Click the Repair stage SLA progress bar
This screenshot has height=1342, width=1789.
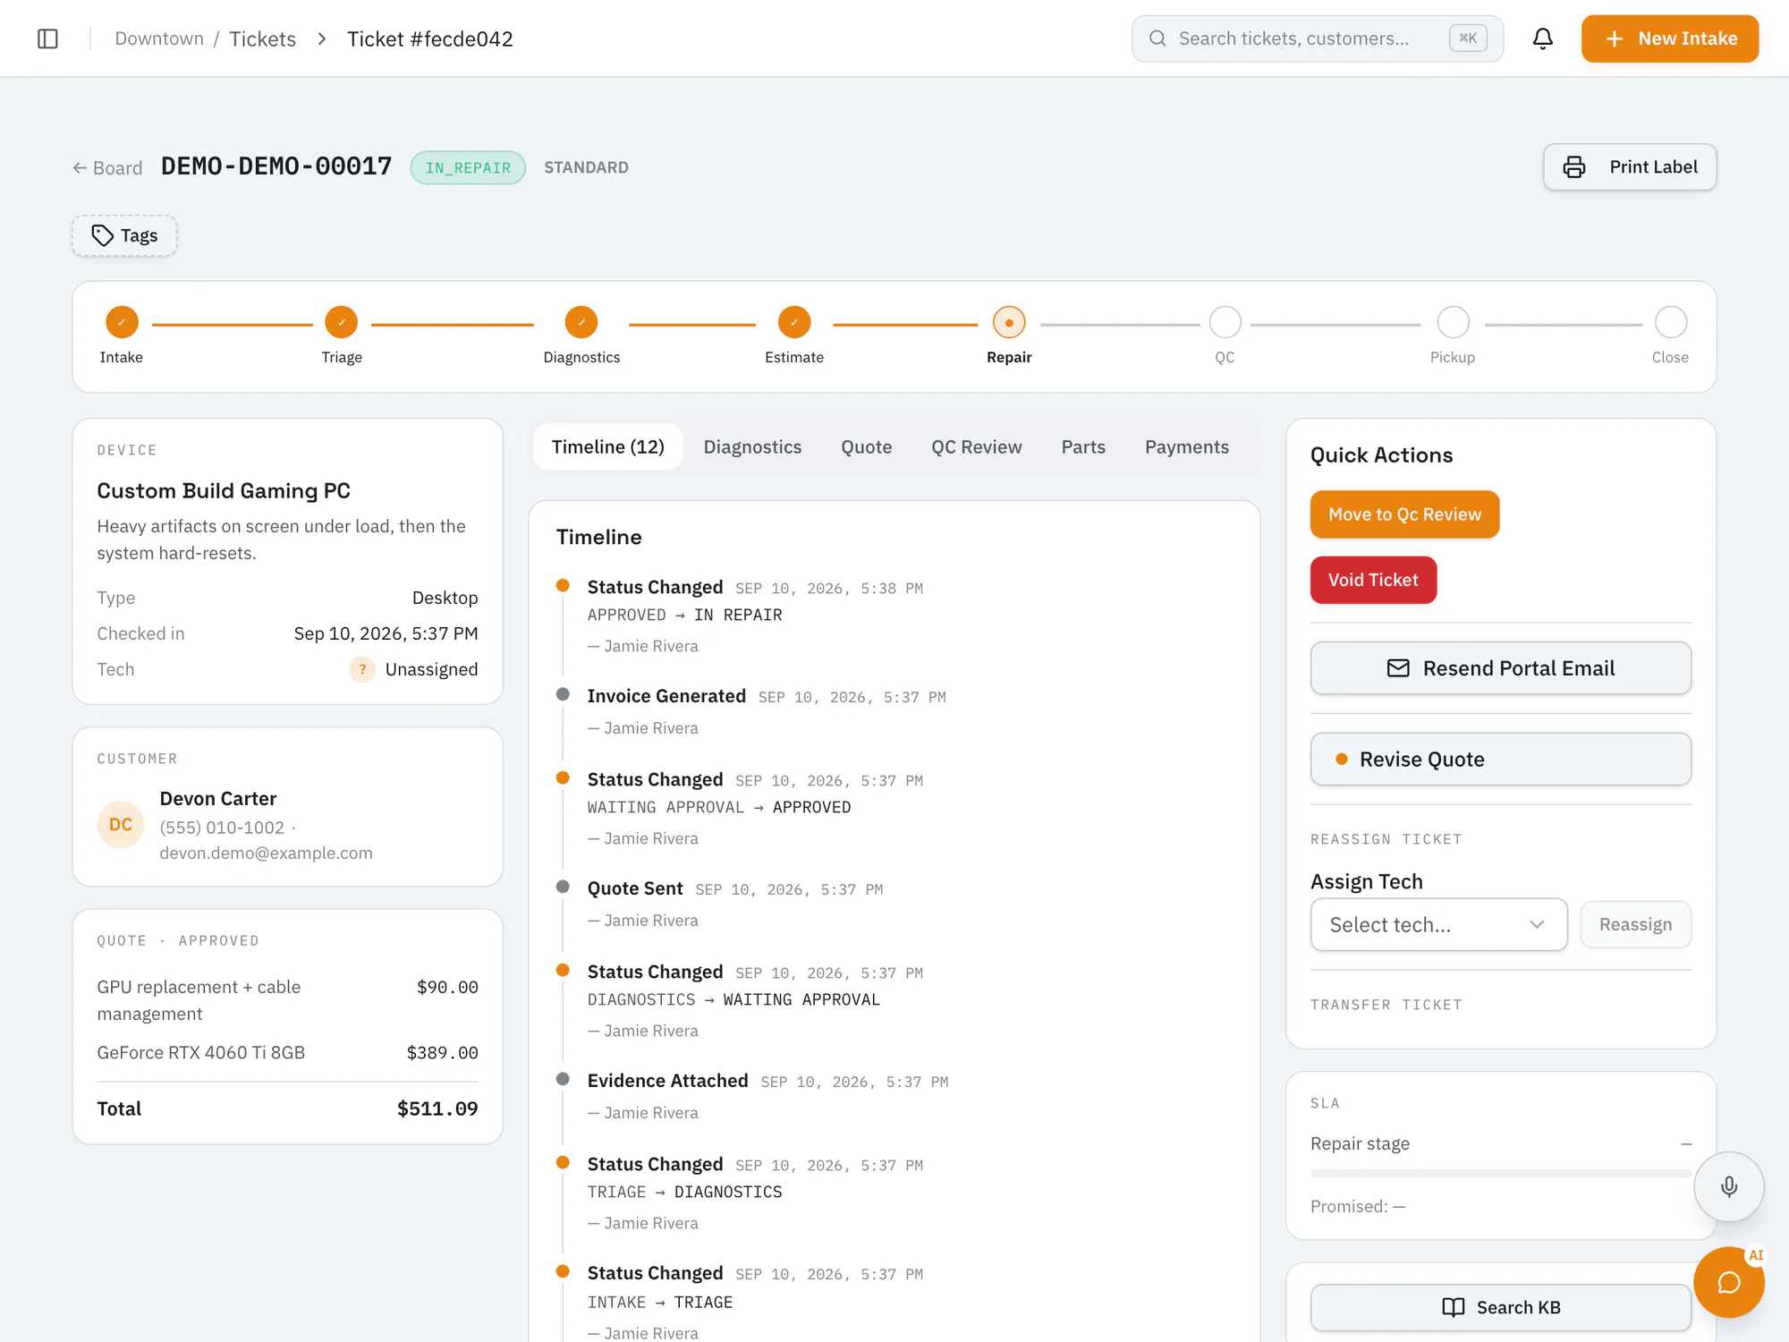pyautogui.click(x=1500, y=1173)
